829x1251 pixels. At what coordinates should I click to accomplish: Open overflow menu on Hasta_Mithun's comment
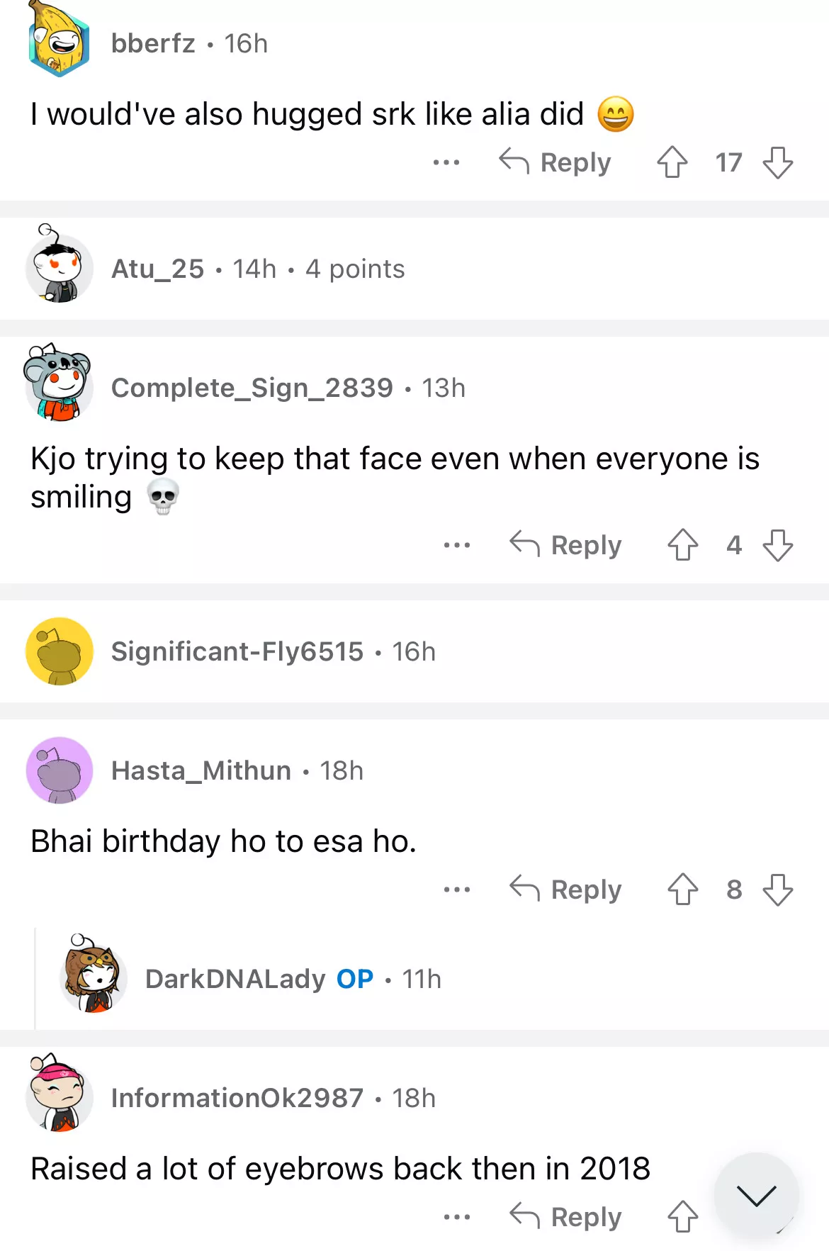point(457,890)
